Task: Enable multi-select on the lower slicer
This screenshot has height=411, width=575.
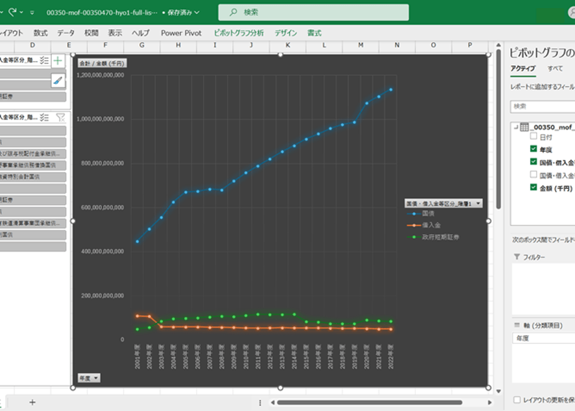Action: click(44, 118)
